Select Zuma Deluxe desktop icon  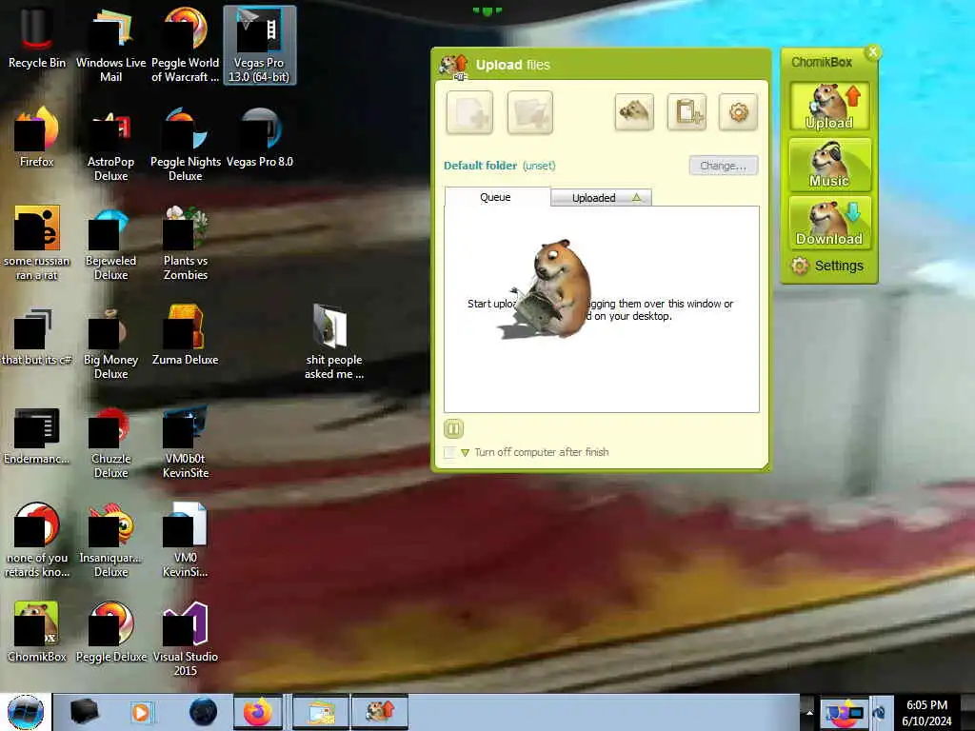coord(186,336)
